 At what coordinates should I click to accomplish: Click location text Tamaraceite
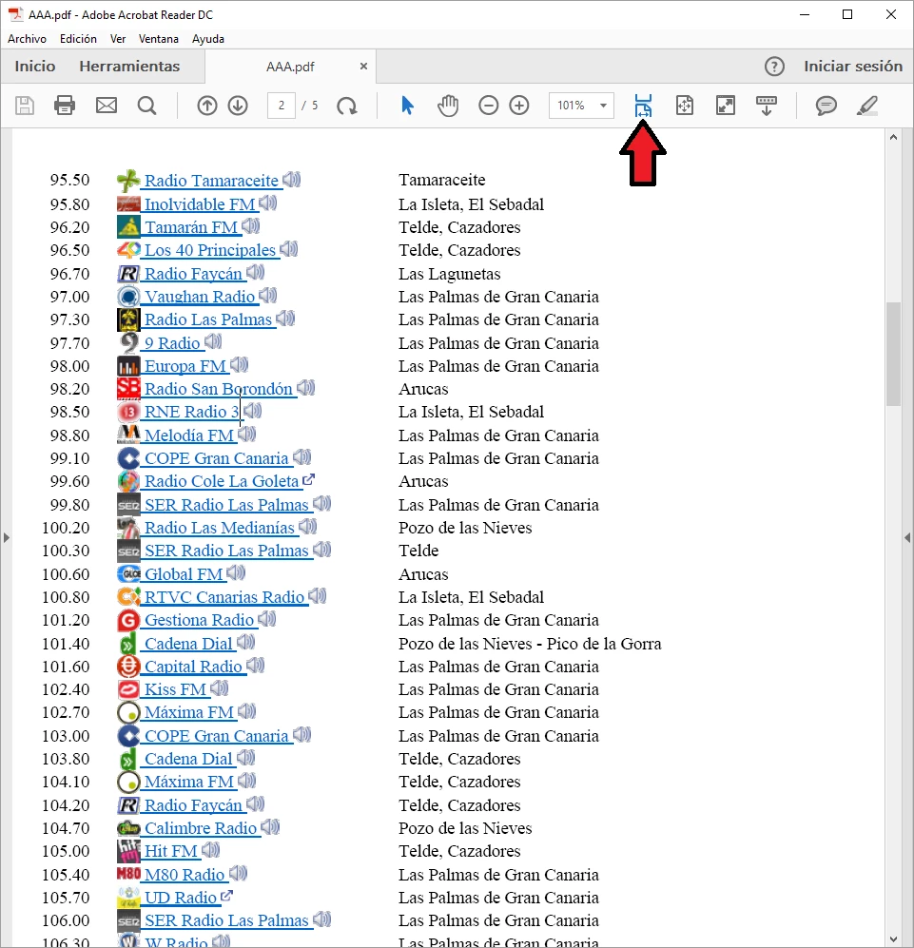[441, 180]
